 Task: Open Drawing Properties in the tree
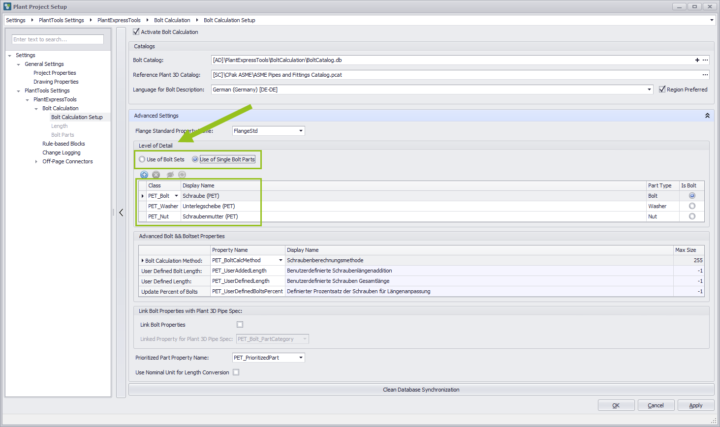point(56,82)
